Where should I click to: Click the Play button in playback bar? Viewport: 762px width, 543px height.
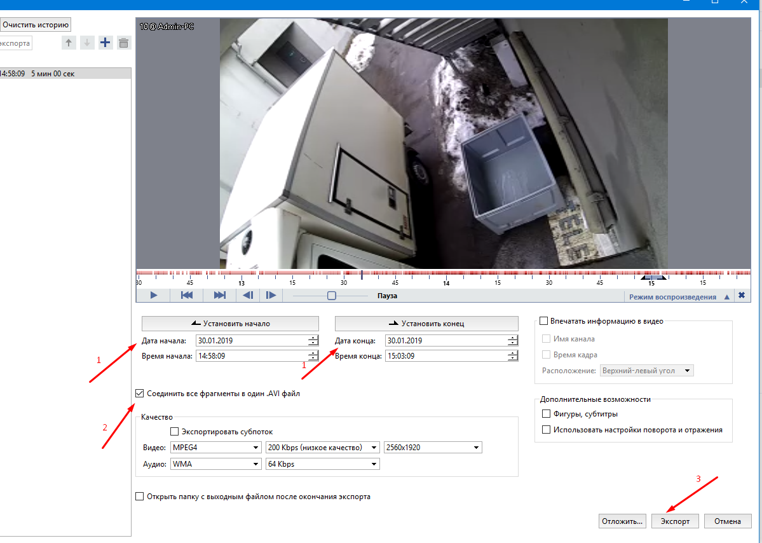click(153, 296)
